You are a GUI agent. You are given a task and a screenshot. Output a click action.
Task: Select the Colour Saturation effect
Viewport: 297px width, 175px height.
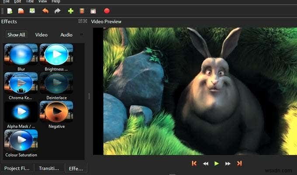pos(21,143)
